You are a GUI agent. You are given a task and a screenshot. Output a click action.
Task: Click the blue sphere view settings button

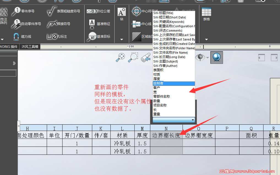tap(217, 57)
